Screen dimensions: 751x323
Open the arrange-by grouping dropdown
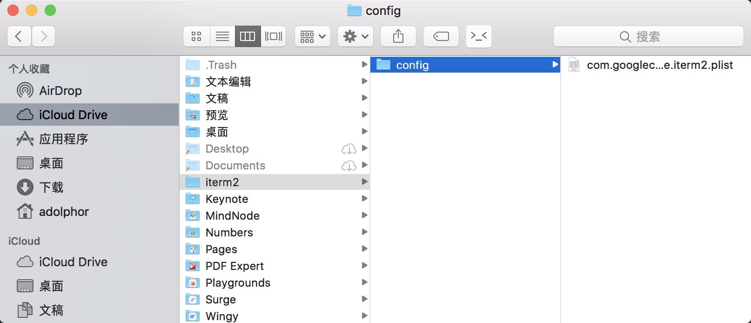pyautogui.click(x=313, y=36)
